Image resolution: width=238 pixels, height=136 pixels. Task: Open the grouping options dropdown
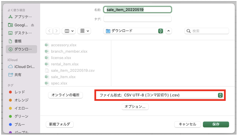click(84, 31)
